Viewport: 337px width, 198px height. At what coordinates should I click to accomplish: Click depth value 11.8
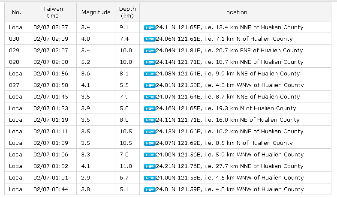coord(126,166)
